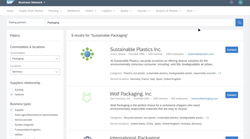The height and width of the screenshot is (139, 250).
Task: Open the Planning menu
Action: (55, 11)
